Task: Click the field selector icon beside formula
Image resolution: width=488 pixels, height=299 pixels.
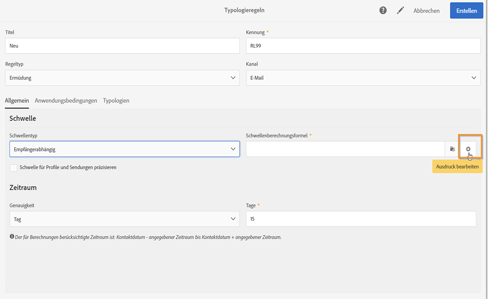Action: tap(452, 149)
